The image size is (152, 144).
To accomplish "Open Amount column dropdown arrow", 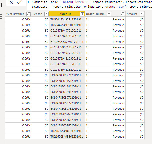I will [142, 14].
